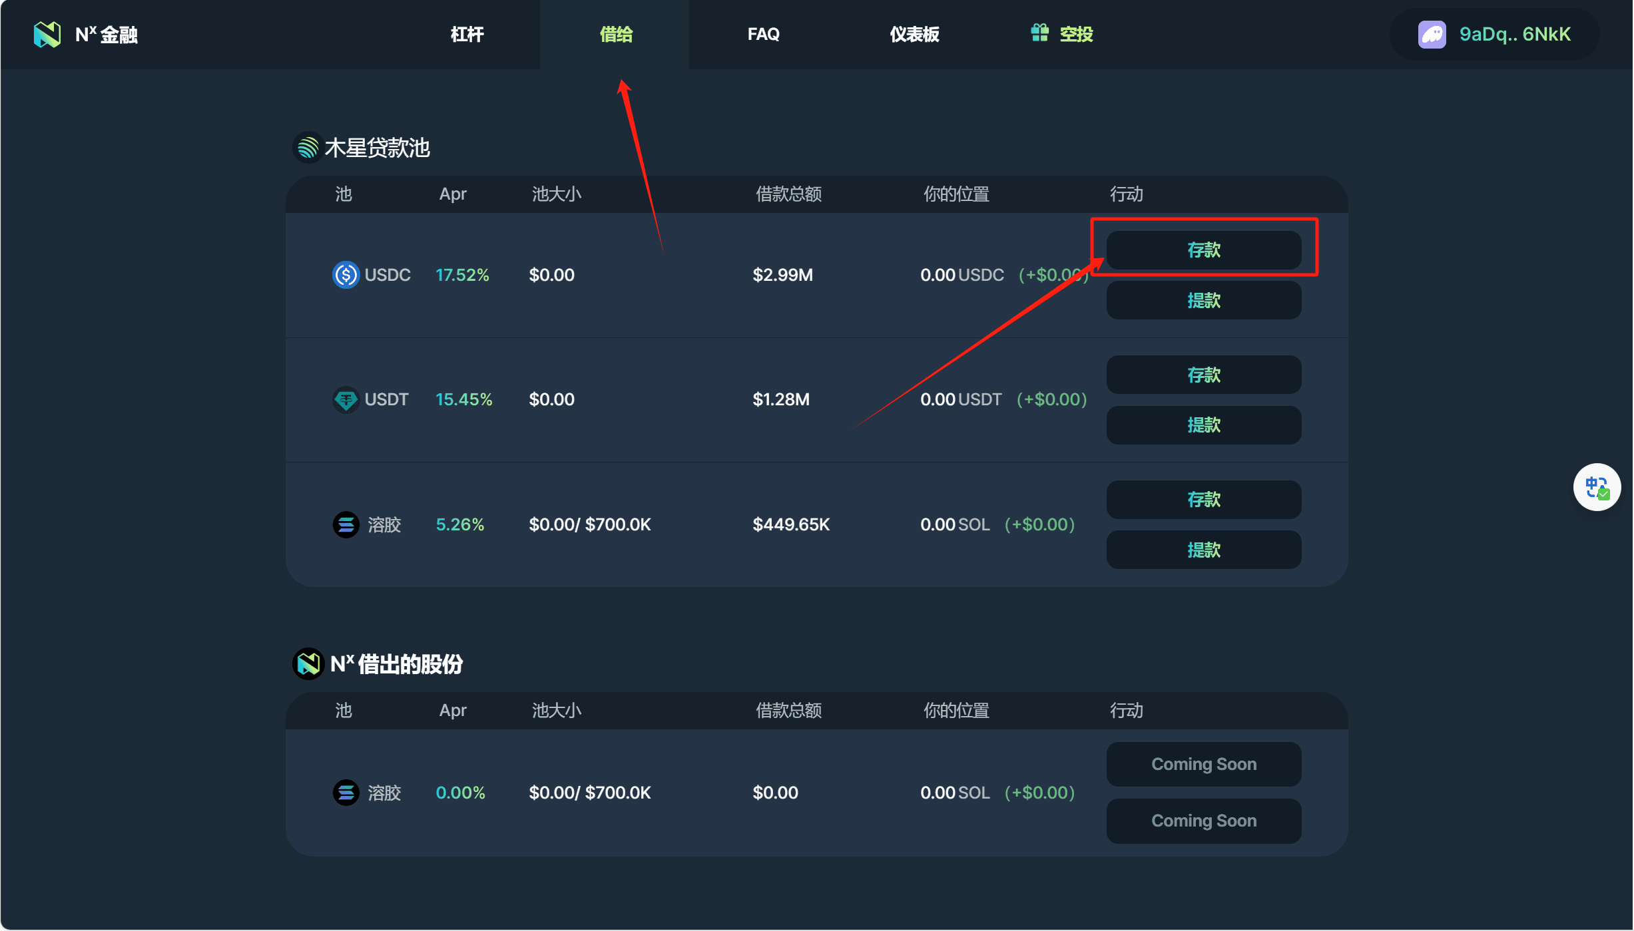Viewport: 1634px width, 931px height.
Task: Deposit into the USDT pool
Action: (1203, 375)
